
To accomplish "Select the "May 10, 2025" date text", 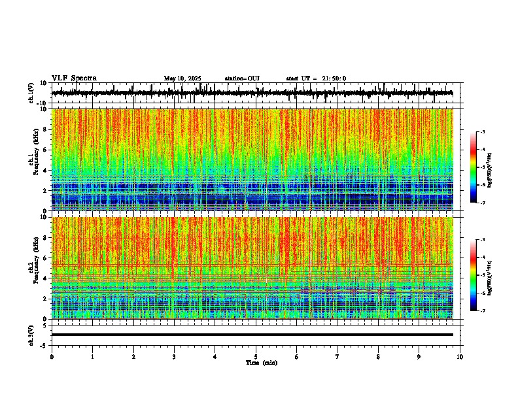I will pyautogui.click(x=182, y=78).
